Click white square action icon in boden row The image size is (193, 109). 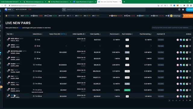point(187,65)
